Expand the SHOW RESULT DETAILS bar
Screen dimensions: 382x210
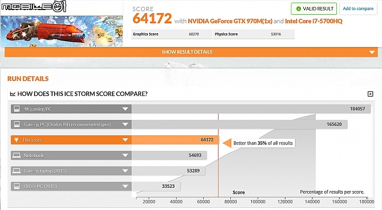click(x=191, y=52)
